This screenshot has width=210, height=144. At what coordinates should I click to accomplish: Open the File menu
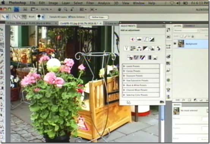tap(32, 3)
